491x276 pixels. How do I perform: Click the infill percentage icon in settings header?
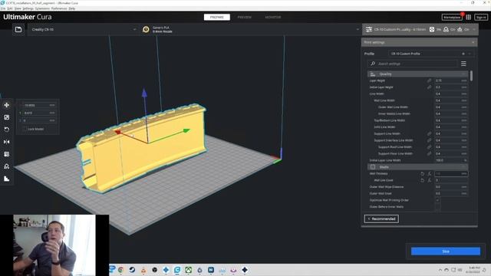tap(432, 29)
